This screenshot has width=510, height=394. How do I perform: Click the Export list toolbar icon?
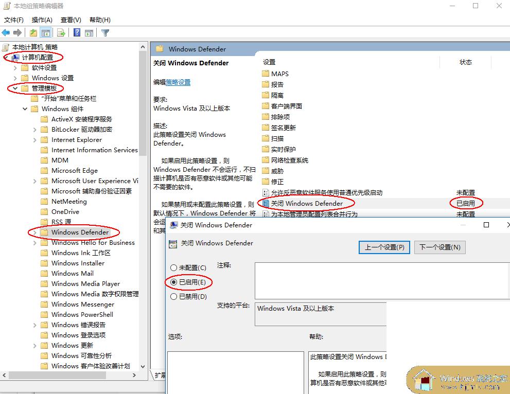[61, 32]
